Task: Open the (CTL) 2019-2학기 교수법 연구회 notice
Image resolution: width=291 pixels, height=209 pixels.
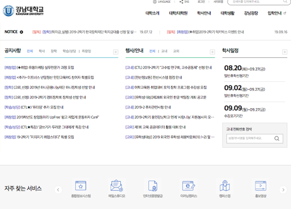Action: 169,67
